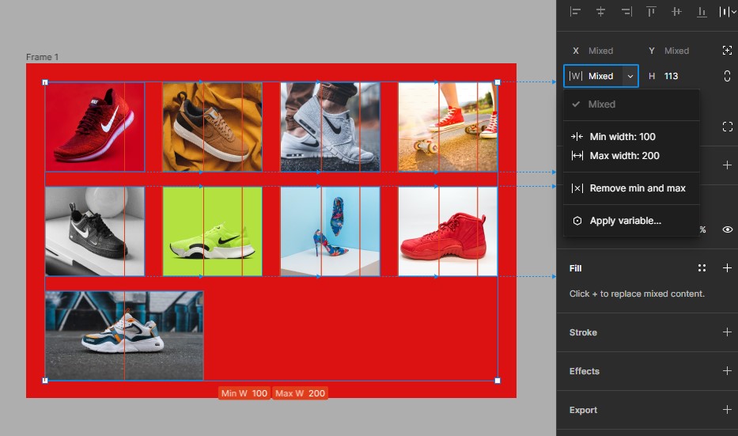Image resolution: width=738 pixels, height=436 pixels.
Task: Add an export setting with plus
Action: 727,410
